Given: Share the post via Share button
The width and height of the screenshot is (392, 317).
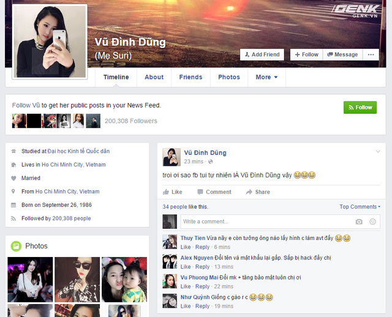Looking at the screenshot, I should (x=258, y=192).
